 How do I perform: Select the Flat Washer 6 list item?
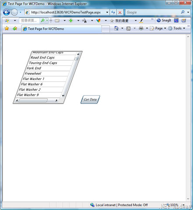point(42,84)
